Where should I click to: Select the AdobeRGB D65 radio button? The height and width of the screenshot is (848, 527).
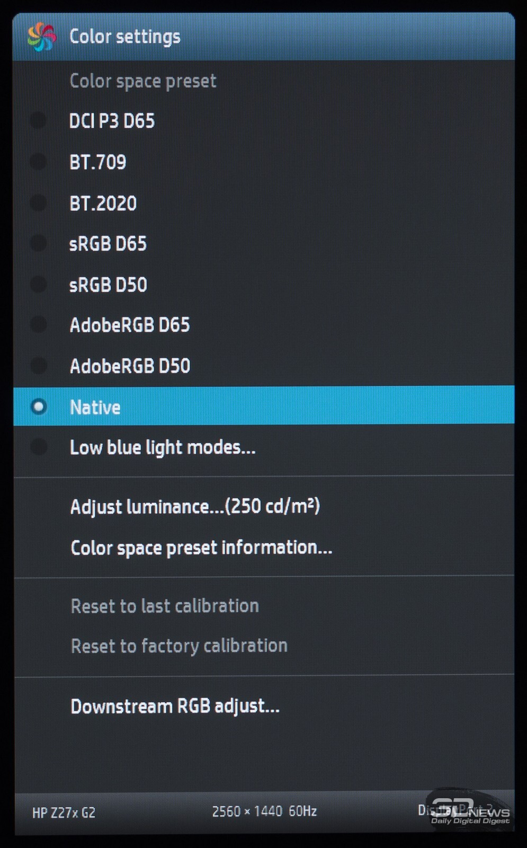click(x=39, y=324)
